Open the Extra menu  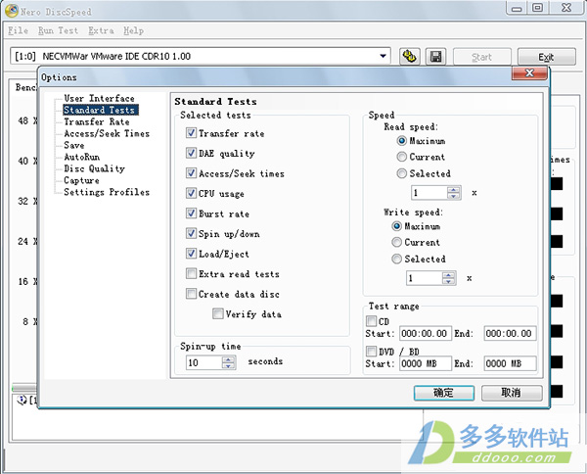(101, 30)
